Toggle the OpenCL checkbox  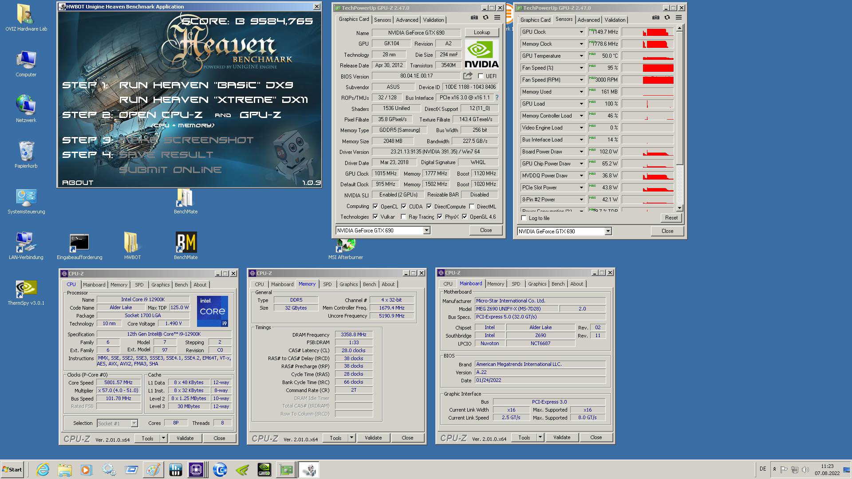(x=375, y=206)
